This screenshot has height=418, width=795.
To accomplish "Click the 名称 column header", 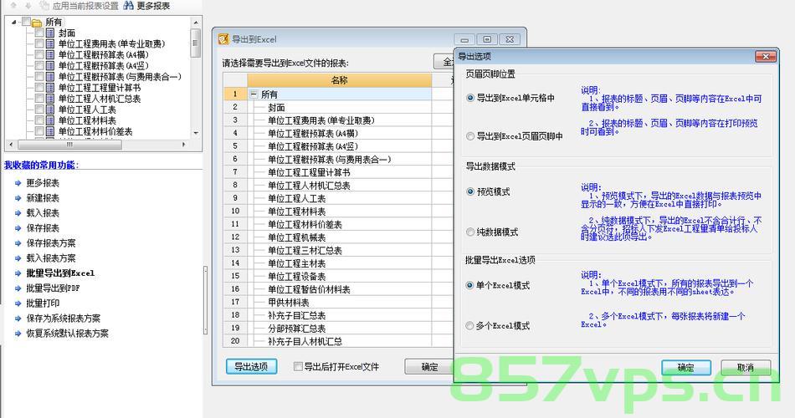I will [x=339, y=80].
